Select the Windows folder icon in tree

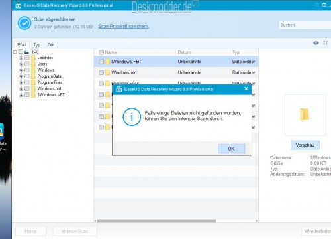[x=33, y=70]
